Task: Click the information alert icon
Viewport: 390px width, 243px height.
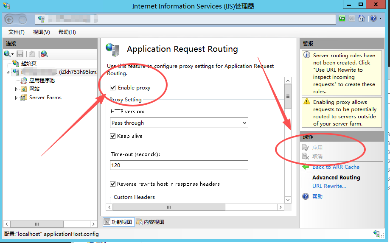Action: pos(307,55)
